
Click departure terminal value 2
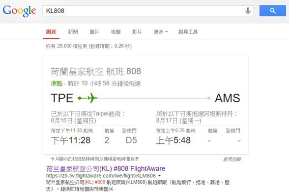(x=107, y=140)
